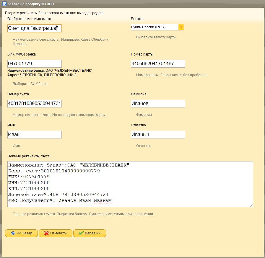Click the hint Номер лицевого счета

click(59, 115)
